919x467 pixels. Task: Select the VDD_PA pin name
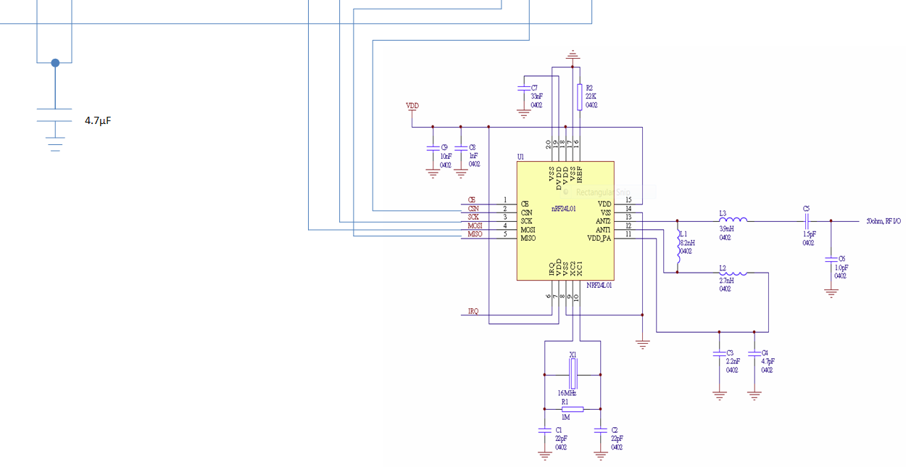click(599, 239)
